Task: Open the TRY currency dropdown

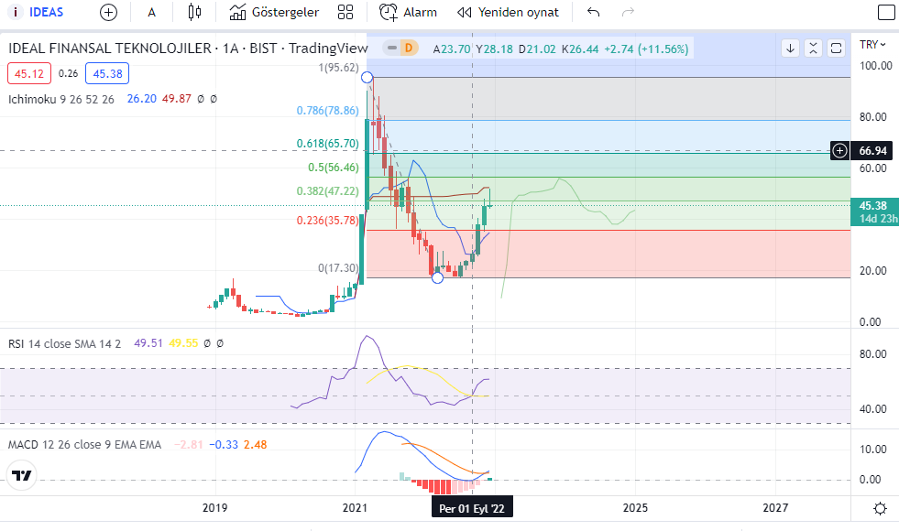Action: [x=872, y=44]
